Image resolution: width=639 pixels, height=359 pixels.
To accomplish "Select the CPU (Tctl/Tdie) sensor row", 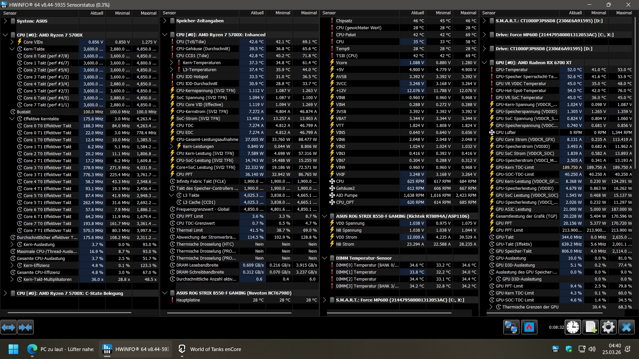I will click(191, 42).
